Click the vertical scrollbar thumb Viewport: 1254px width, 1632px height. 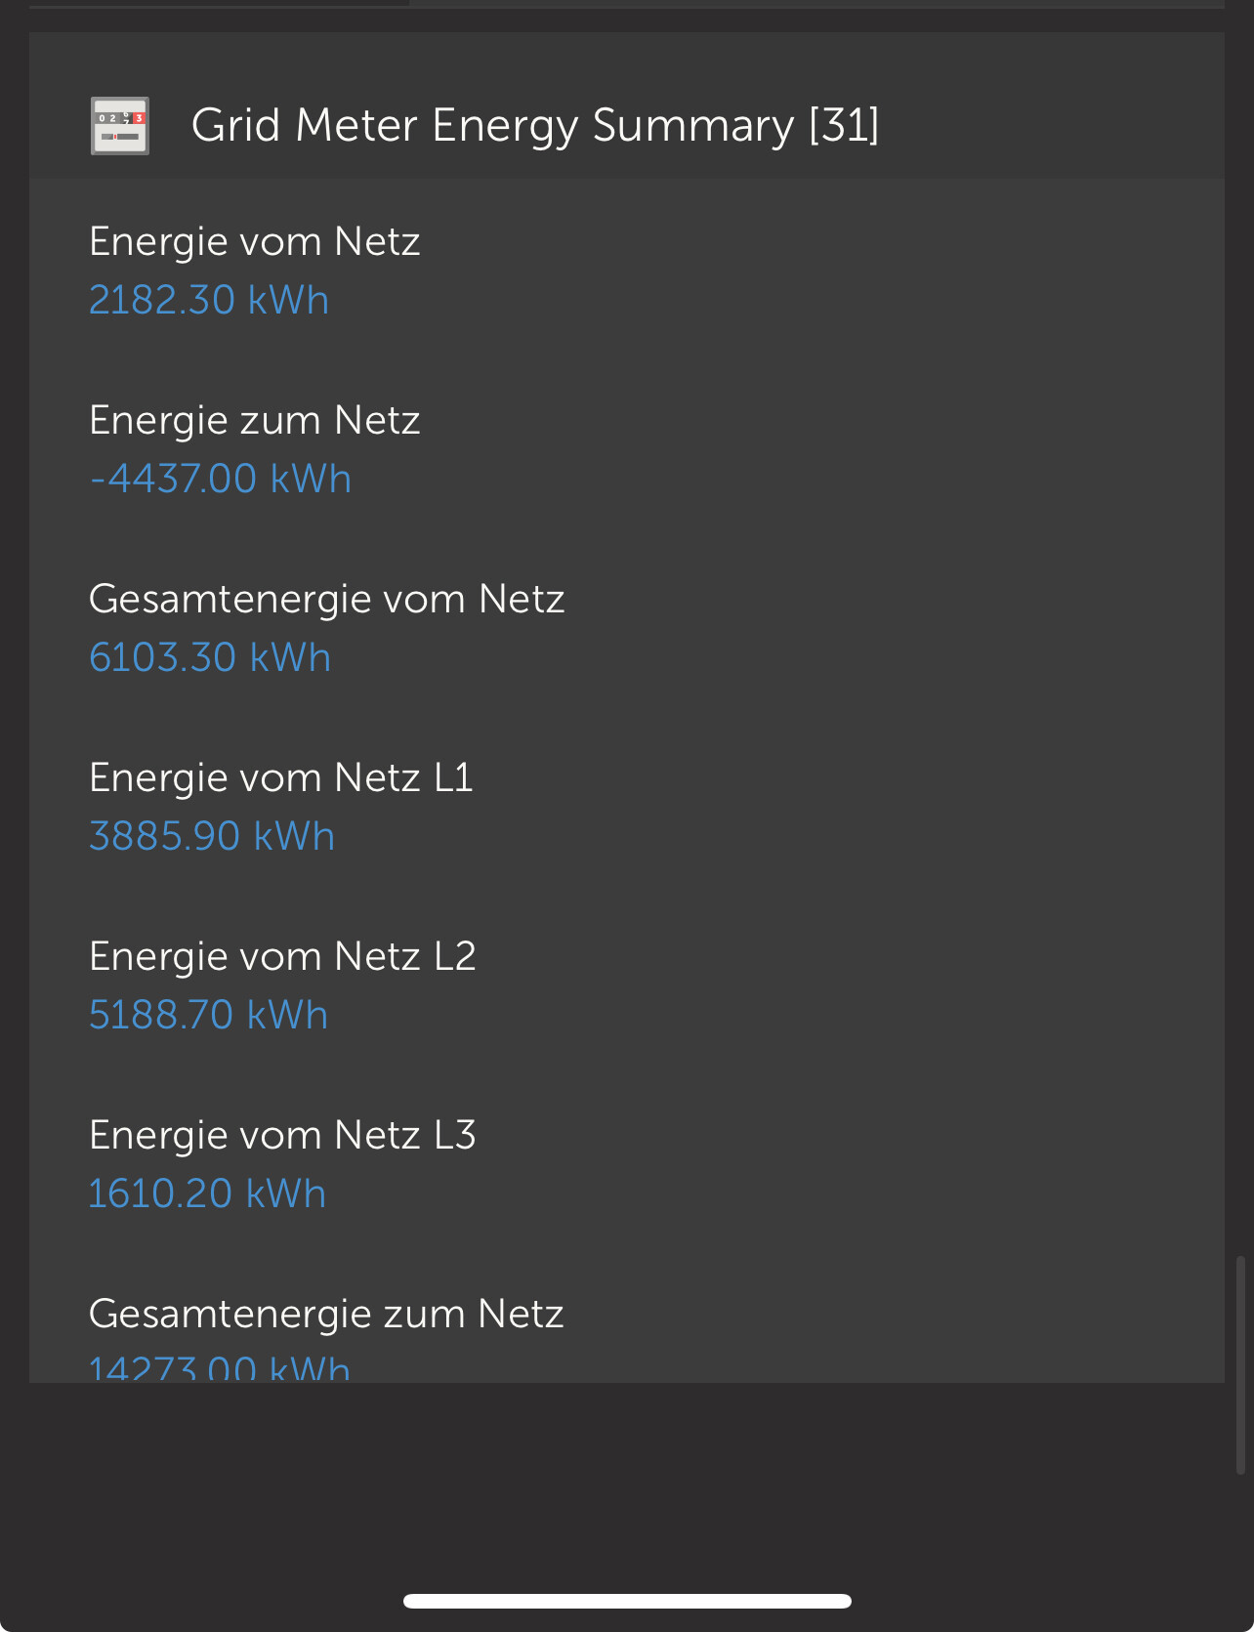click(x=1240, y=1364)
